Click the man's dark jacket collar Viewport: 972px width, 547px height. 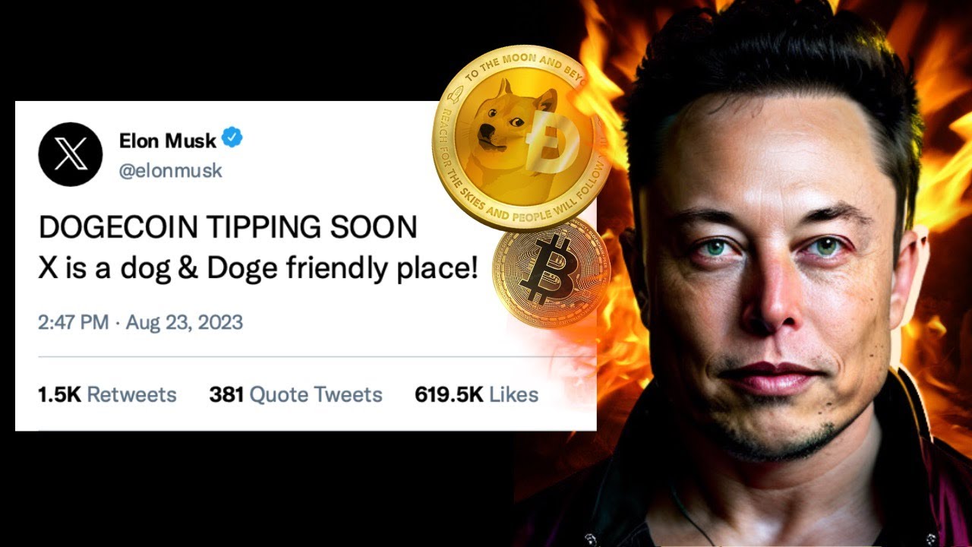[x=896, y=471]
